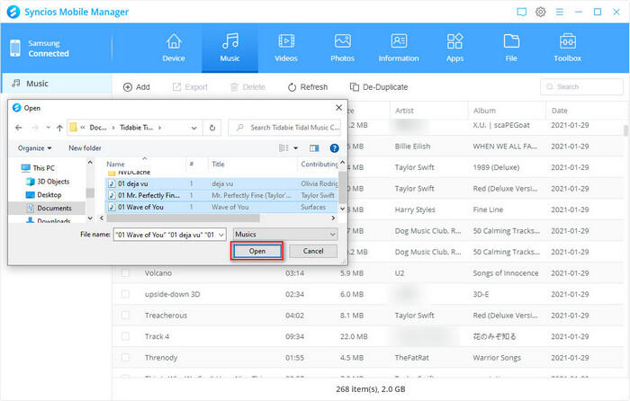This screenshot has height=401, width=630.
Task: Select the file 01 Wave of You
Action: pyautogui.click(x=221, y=207)
